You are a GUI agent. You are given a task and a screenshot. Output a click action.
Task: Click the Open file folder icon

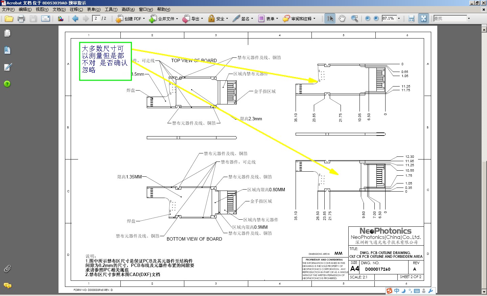tap(9, 19)
